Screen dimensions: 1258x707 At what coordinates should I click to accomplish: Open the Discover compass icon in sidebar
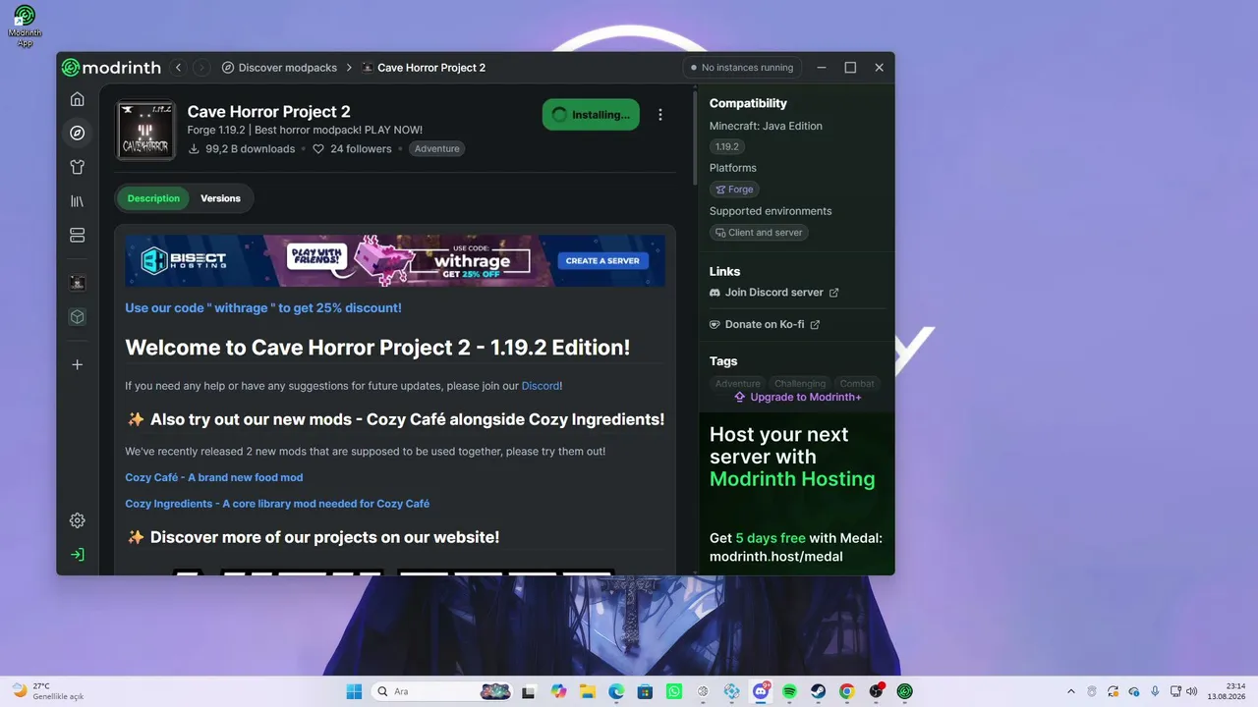(x=78, y=133)
